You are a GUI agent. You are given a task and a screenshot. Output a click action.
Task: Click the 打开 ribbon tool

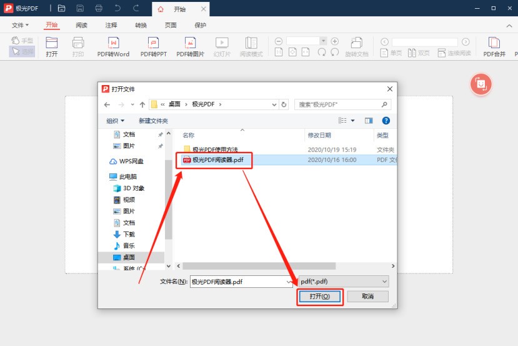pyautogui.click(x=51, y=47)
